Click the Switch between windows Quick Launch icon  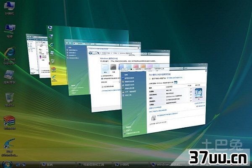pyautogui.click(x=24, y=165)
